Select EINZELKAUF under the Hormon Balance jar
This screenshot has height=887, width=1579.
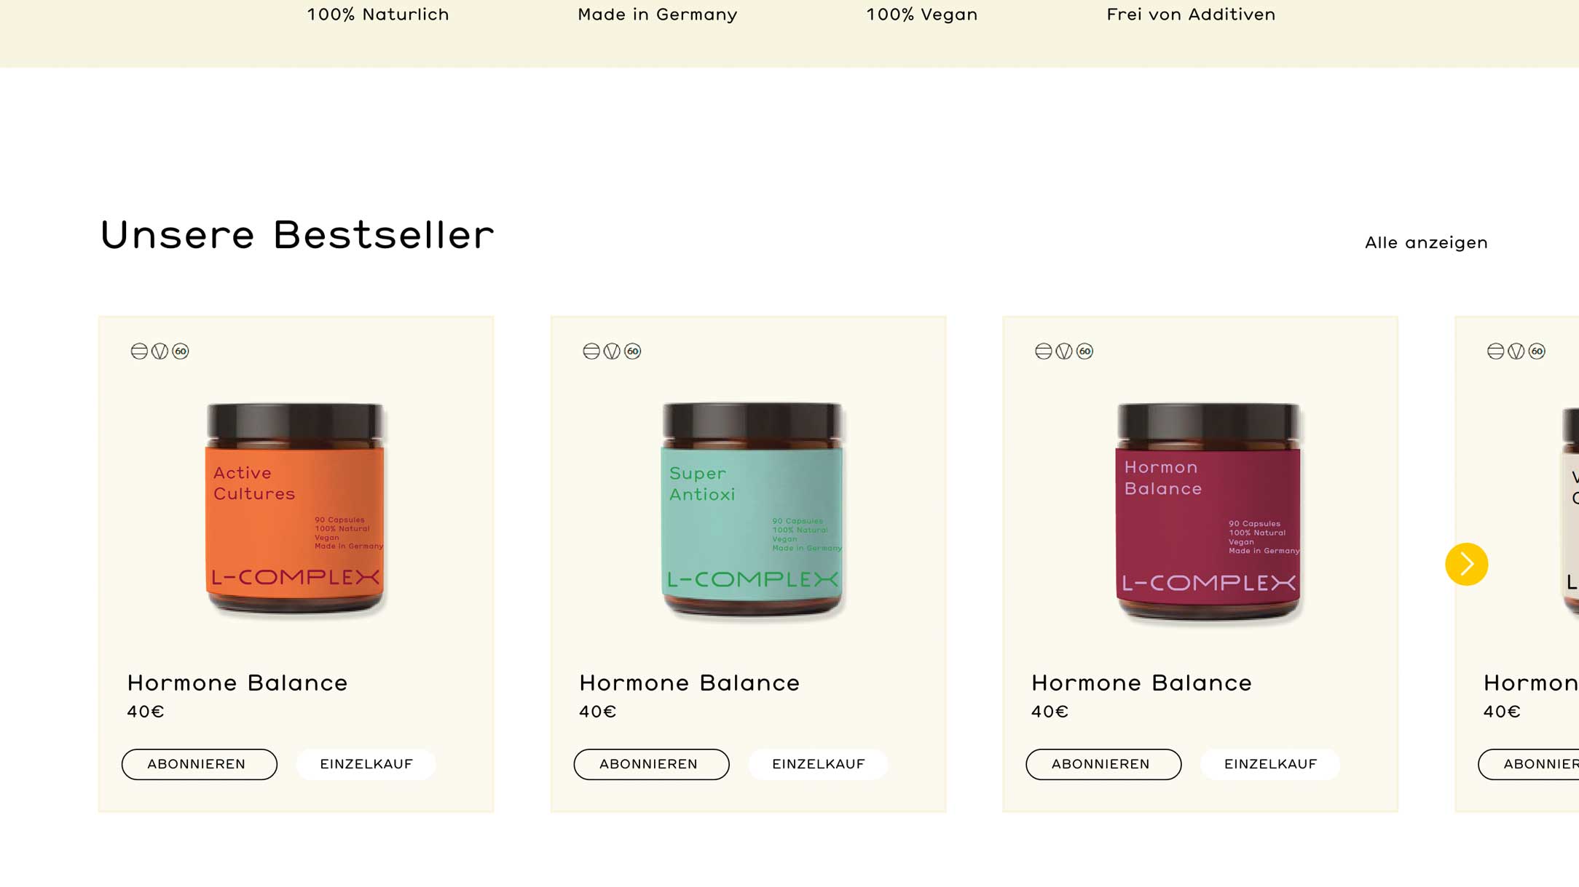click(1271, 764)
